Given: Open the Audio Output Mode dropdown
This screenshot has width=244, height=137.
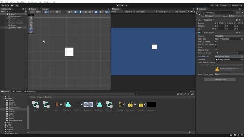Looking at the screenshot, I should click(x=229, y=74).
